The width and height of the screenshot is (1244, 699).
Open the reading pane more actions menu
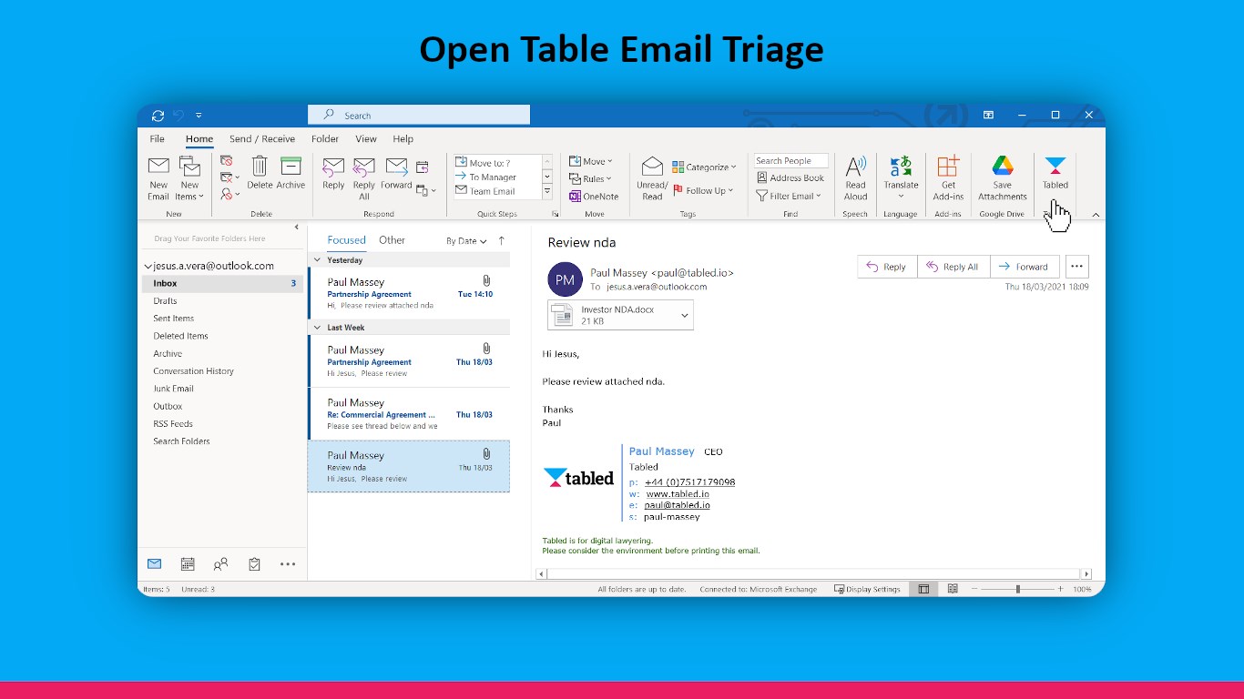[1076, 267]
